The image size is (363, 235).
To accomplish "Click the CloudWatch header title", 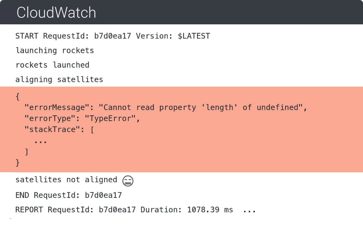I will (56, 13).
